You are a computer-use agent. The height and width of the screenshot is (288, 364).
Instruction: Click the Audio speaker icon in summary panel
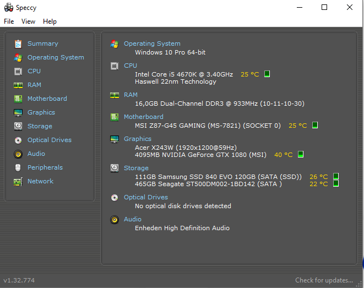(115, 220)
